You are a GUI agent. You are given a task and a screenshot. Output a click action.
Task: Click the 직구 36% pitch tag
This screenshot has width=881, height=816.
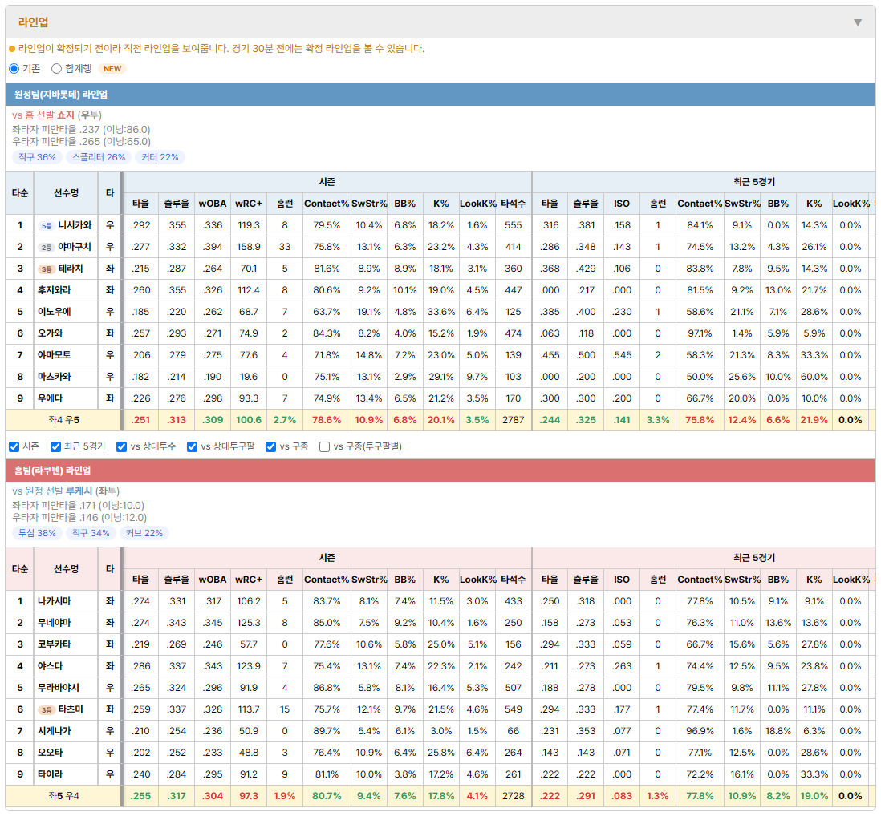[37, 157]
